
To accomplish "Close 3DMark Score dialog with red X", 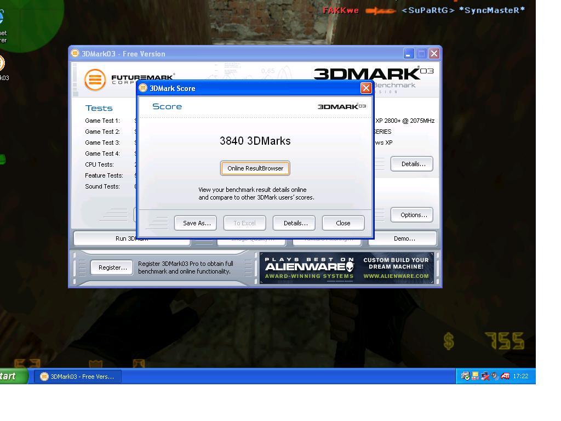I will [x=365, y=88].
